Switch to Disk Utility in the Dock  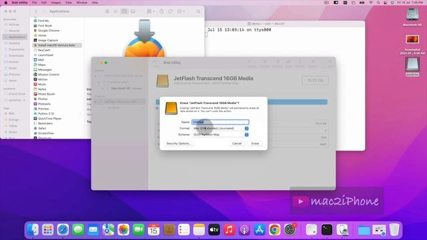(x=342, y=229)
